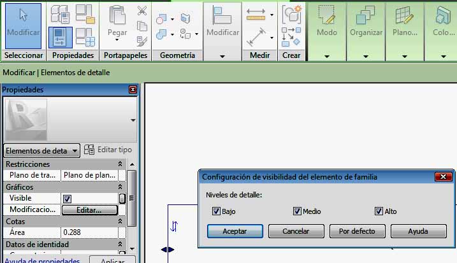Close the Configuración de visibilidad dialog
The image size is (457, 263).
[444, 177]
